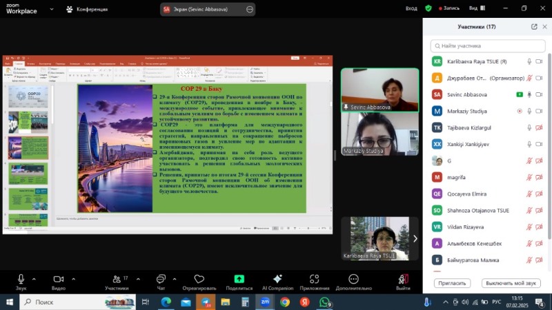552x310 pixels.
Task: Toggle camera icon next to Markaziy Studiya
Action: point(539,111)
